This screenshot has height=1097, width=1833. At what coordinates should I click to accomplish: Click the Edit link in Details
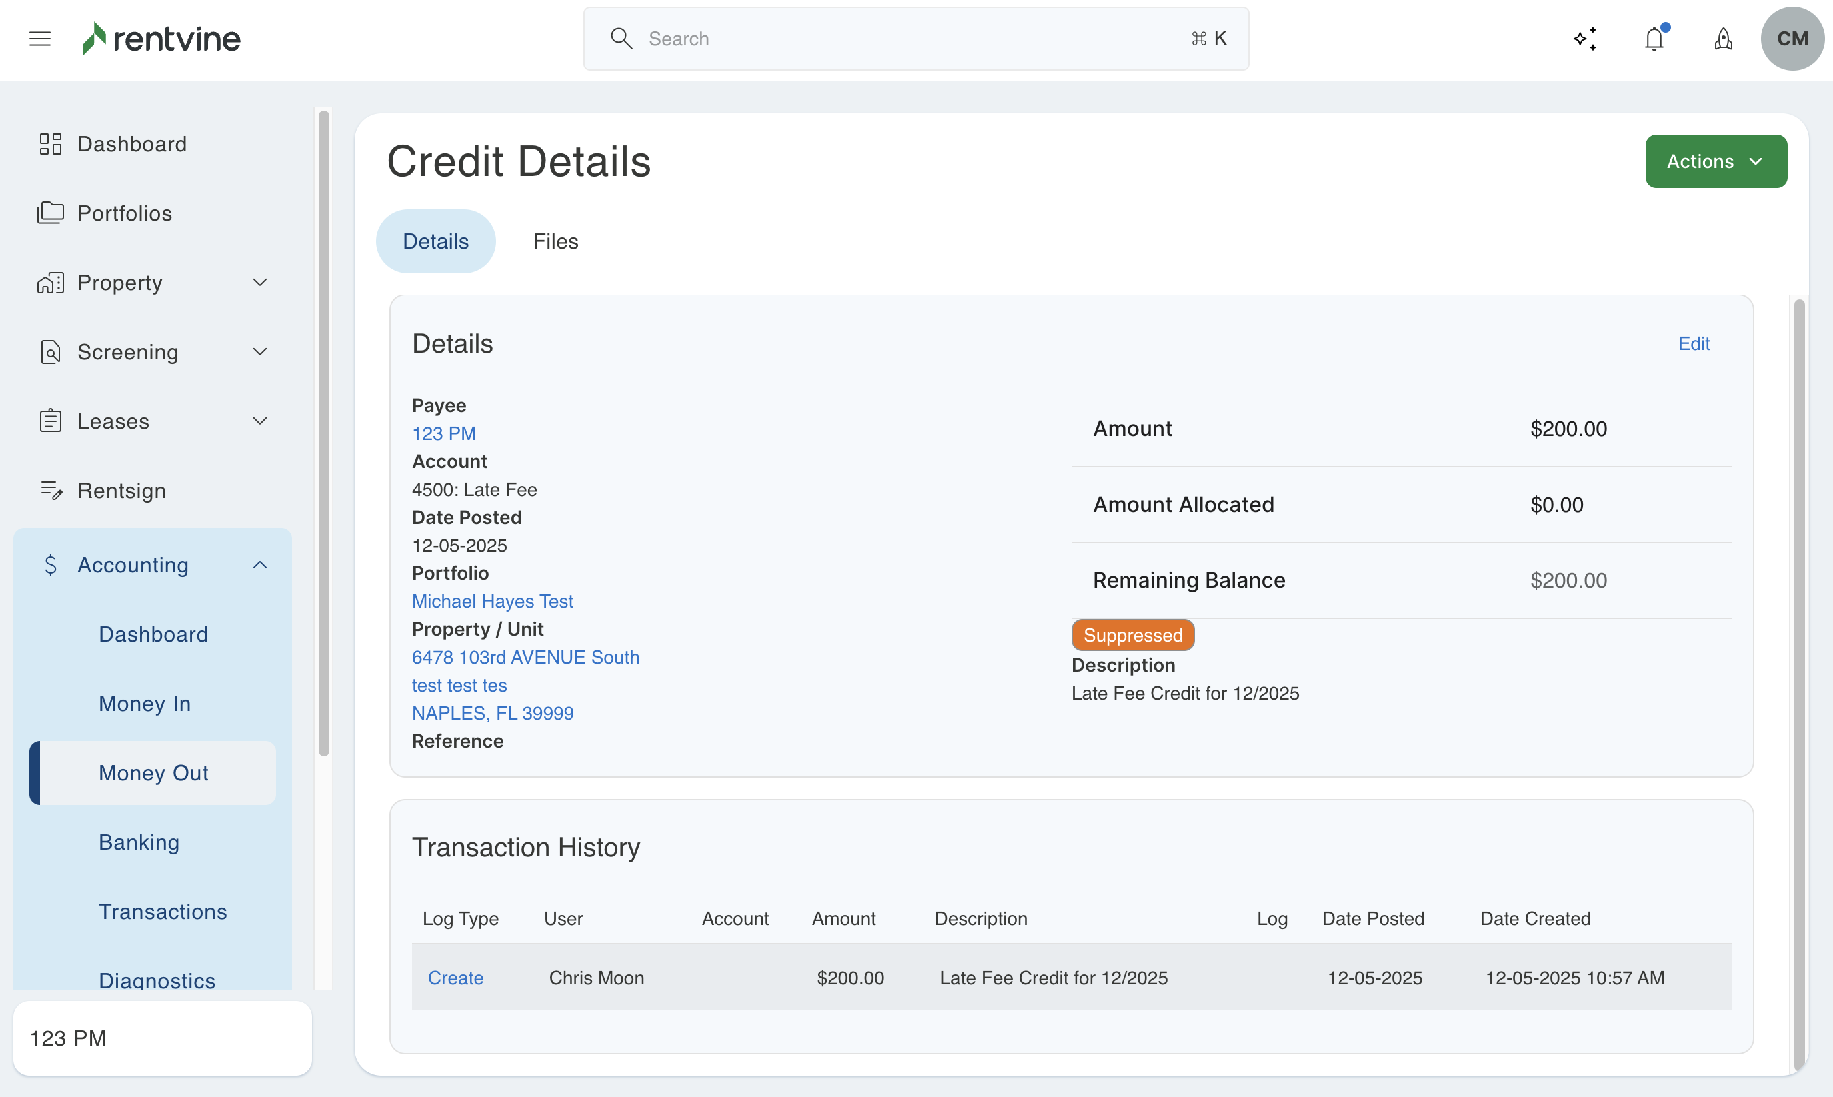pos(1693,343)
